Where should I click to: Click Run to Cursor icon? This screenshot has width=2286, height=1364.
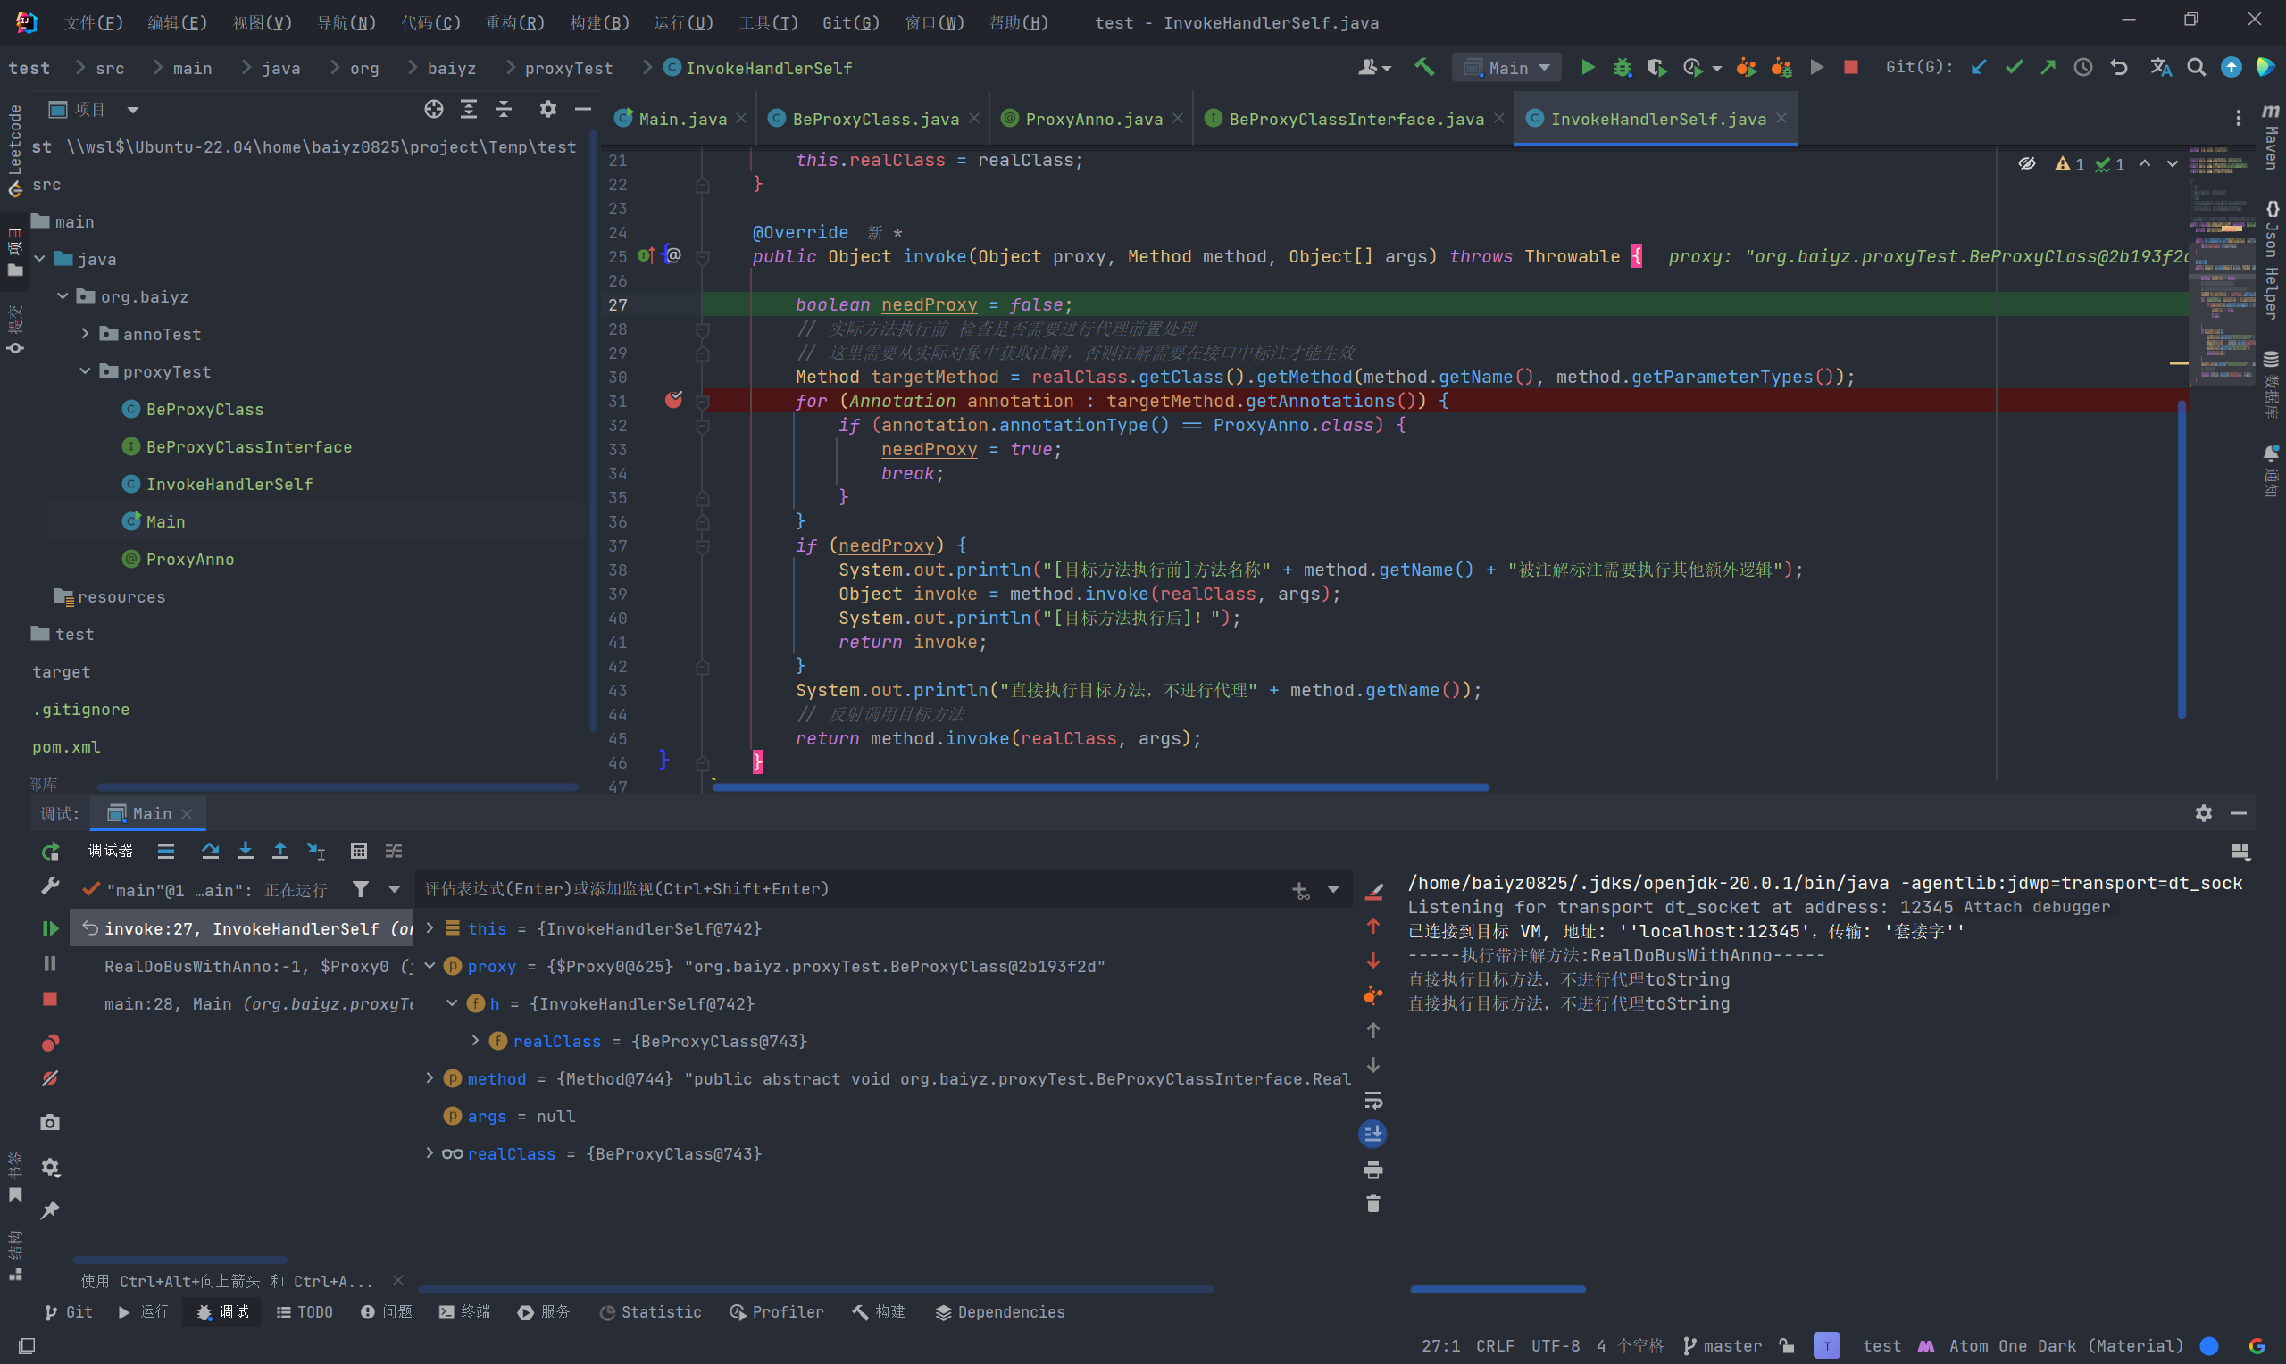click(316, 851)
